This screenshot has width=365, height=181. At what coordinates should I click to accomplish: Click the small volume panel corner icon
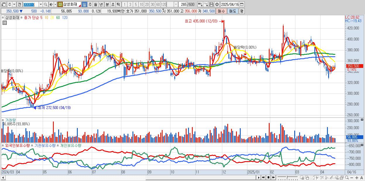point(362,120)
